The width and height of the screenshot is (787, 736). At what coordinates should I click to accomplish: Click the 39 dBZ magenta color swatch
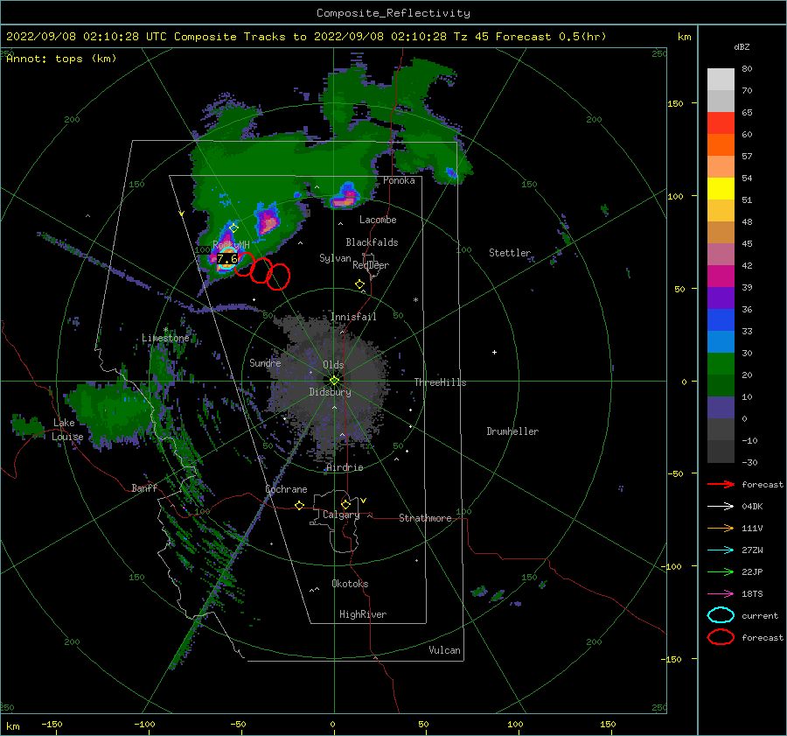721,276
